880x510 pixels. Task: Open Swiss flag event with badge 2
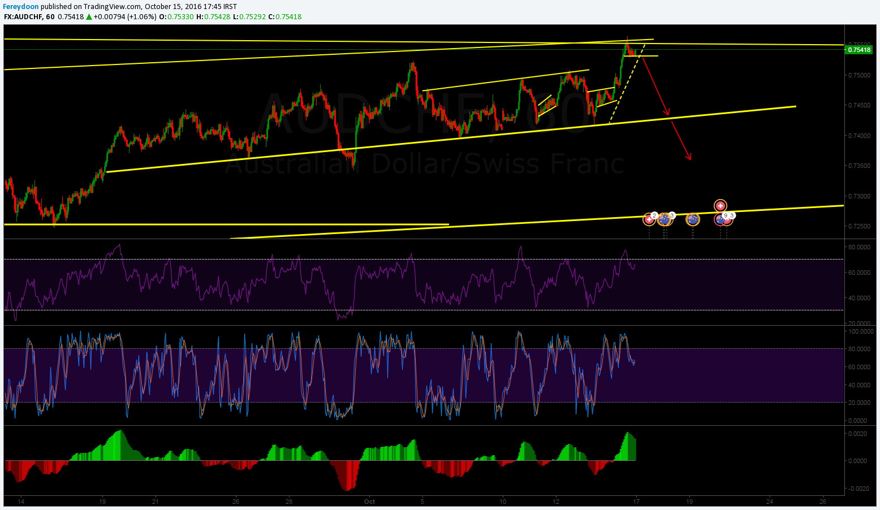(649, 219)
